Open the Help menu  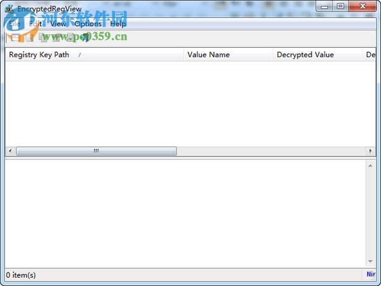118,24
